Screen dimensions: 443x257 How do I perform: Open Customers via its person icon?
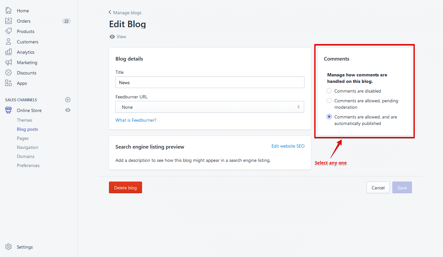(8, 41)
